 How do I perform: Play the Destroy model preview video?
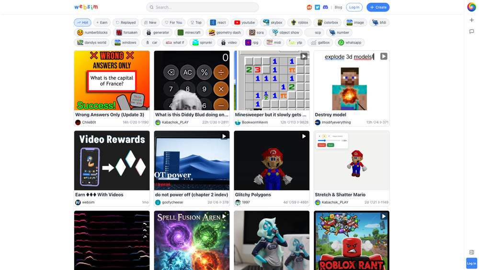[x=384, y=56]
